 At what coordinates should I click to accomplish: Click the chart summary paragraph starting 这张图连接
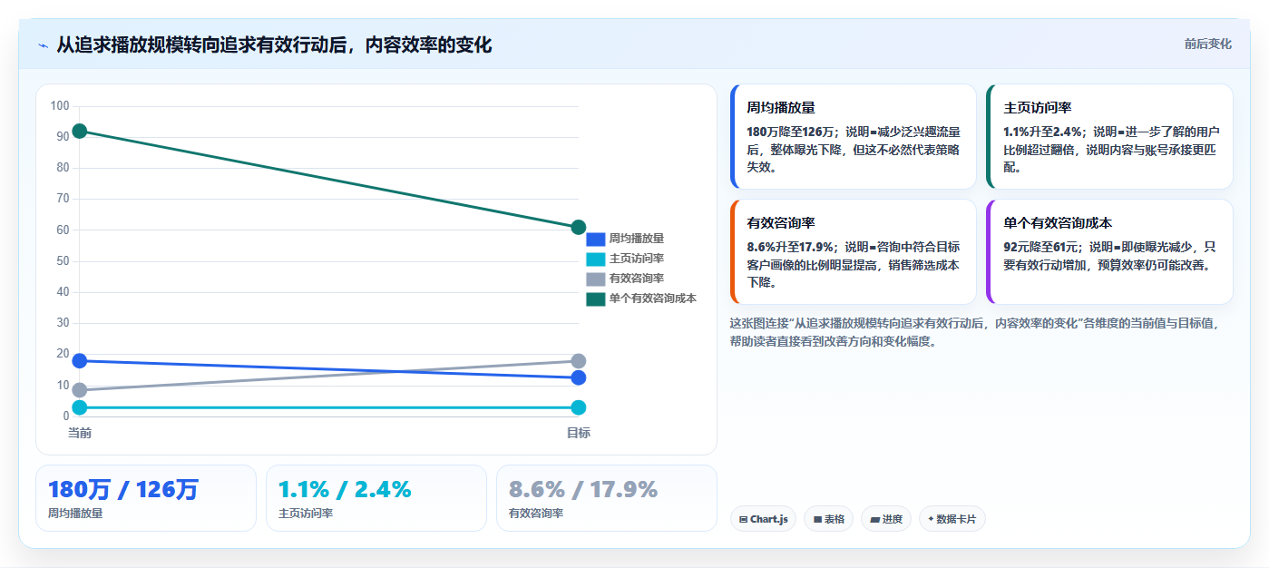(975, 332)
